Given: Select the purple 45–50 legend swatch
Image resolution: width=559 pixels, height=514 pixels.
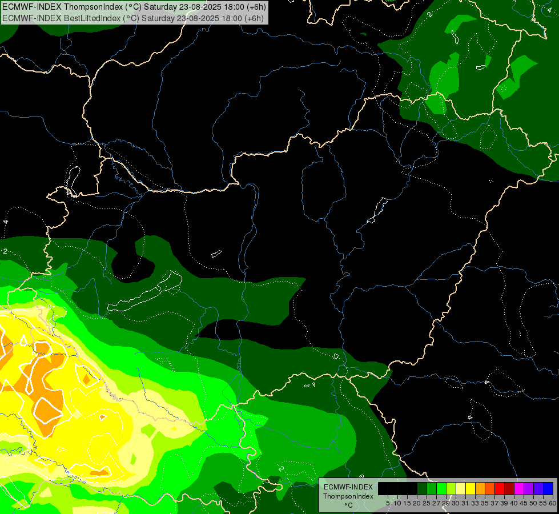Looking at the screenshot, I should click(x=529, y=488).
